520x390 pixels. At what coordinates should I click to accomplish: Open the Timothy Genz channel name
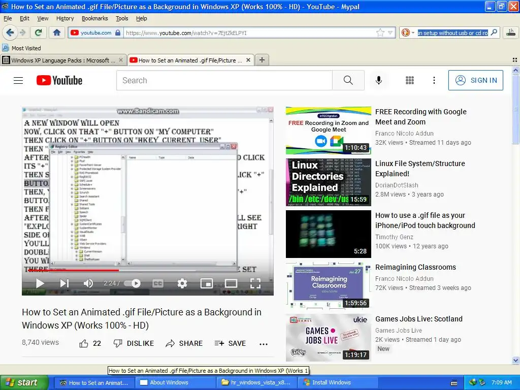tap(394, 237)
